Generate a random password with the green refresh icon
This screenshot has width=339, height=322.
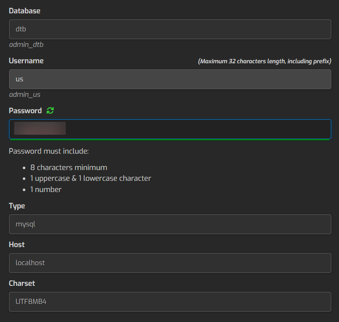(50, 111)
